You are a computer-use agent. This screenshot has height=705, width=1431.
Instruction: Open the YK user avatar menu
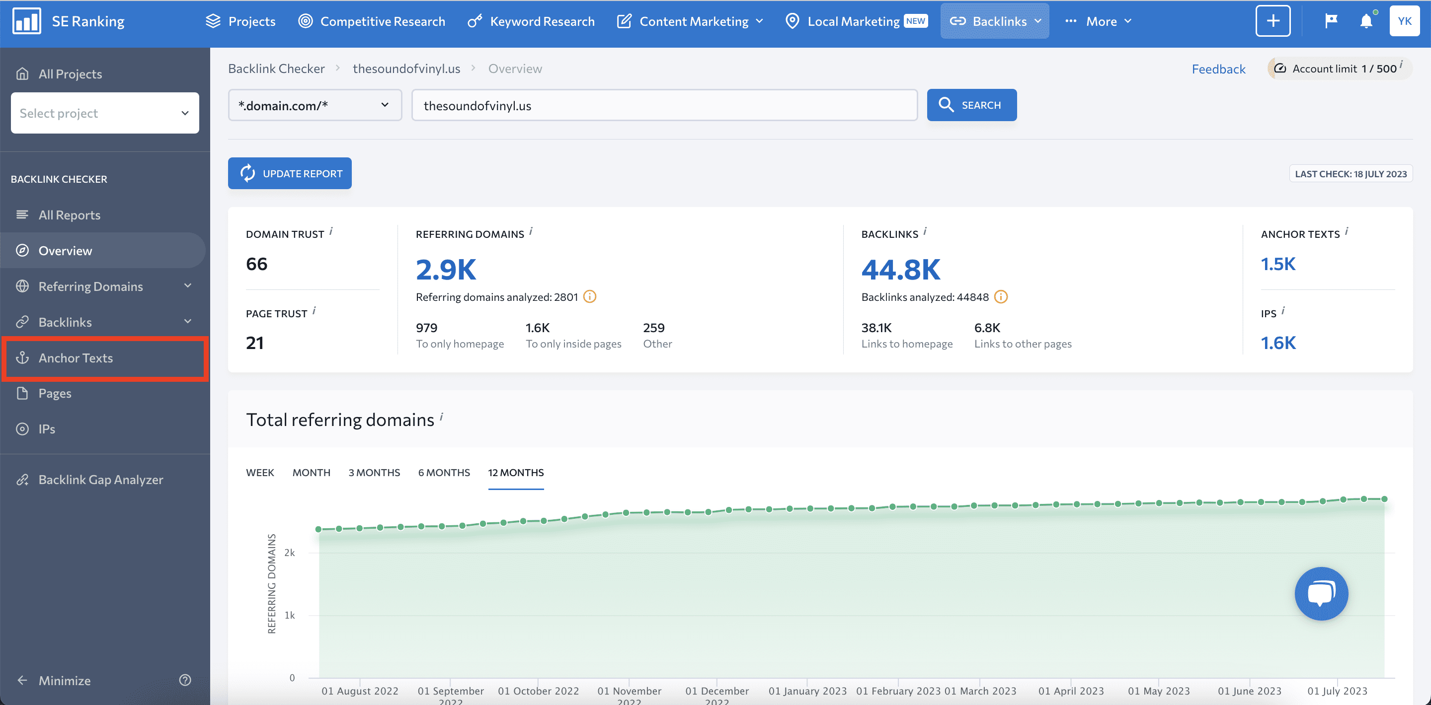(1404, 21)
